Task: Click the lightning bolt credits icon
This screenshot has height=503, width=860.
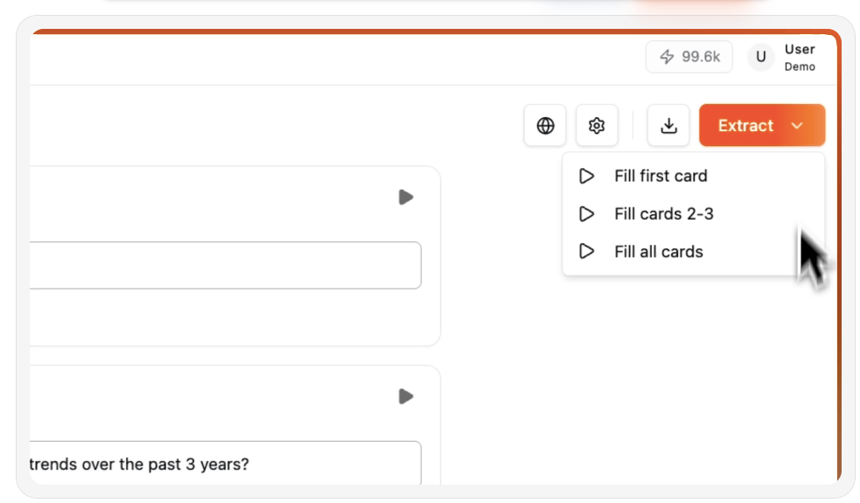Action: tap(667, 57)
